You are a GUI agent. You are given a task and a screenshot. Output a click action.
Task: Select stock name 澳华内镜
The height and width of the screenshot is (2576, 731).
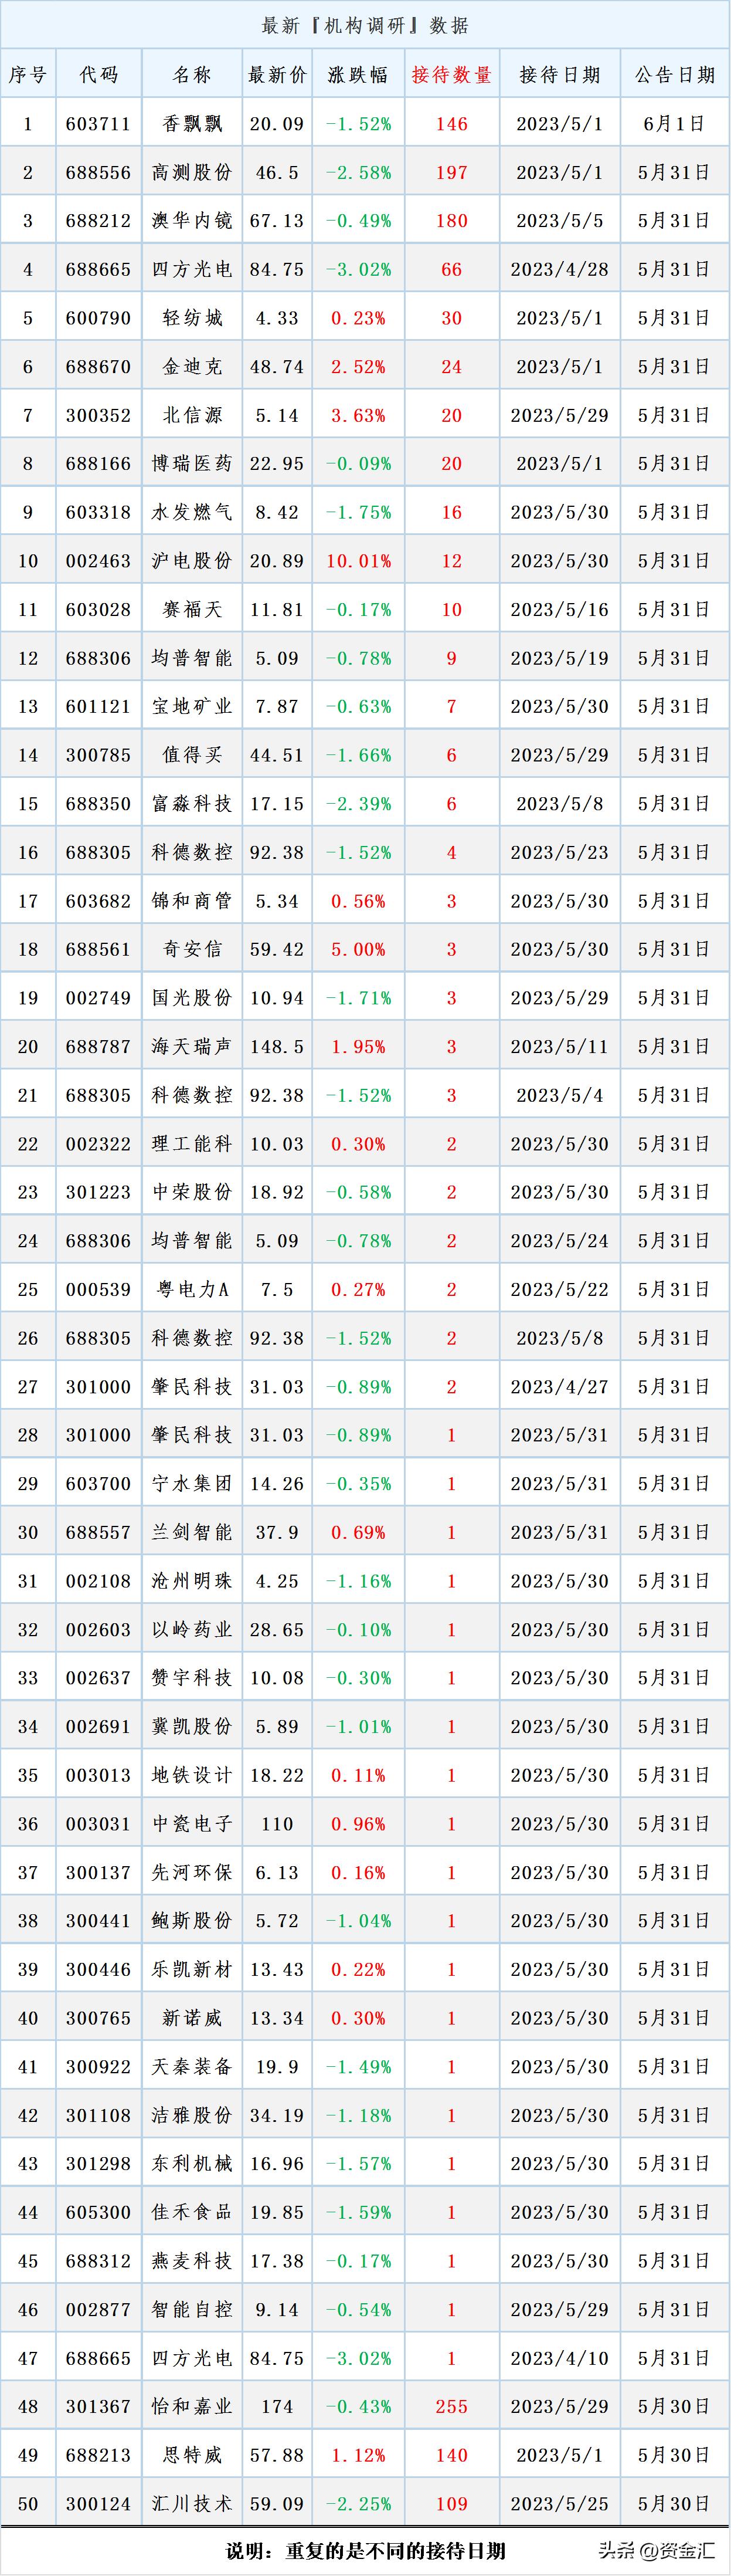coord(192,221)
